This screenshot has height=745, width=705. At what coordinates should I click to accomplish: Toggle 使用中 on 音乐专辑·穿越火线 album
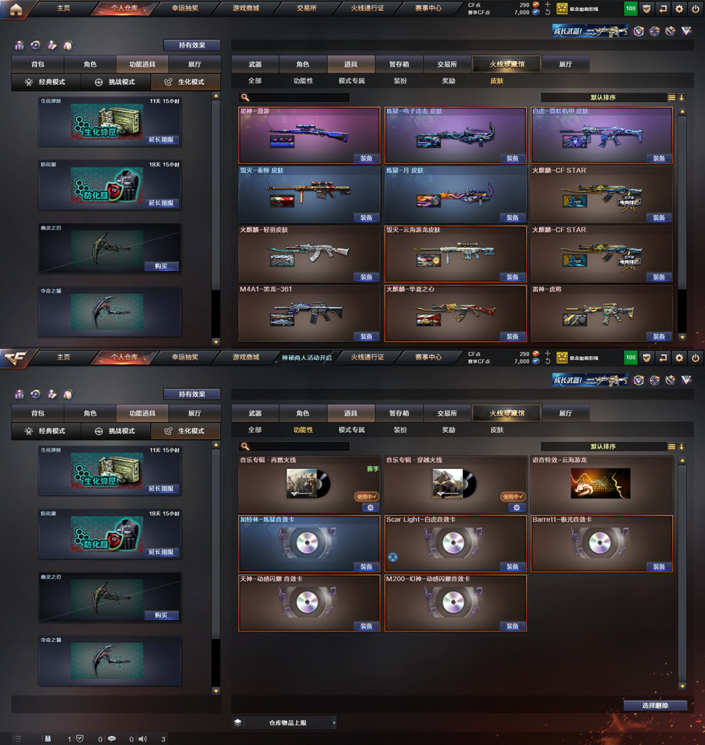pos(513,496)
